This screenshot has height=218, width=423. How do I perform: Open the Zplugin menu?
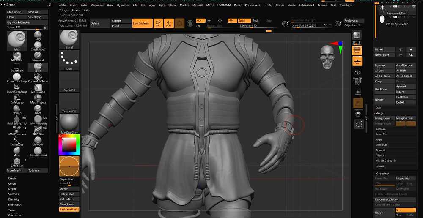[x=64, y=10]
